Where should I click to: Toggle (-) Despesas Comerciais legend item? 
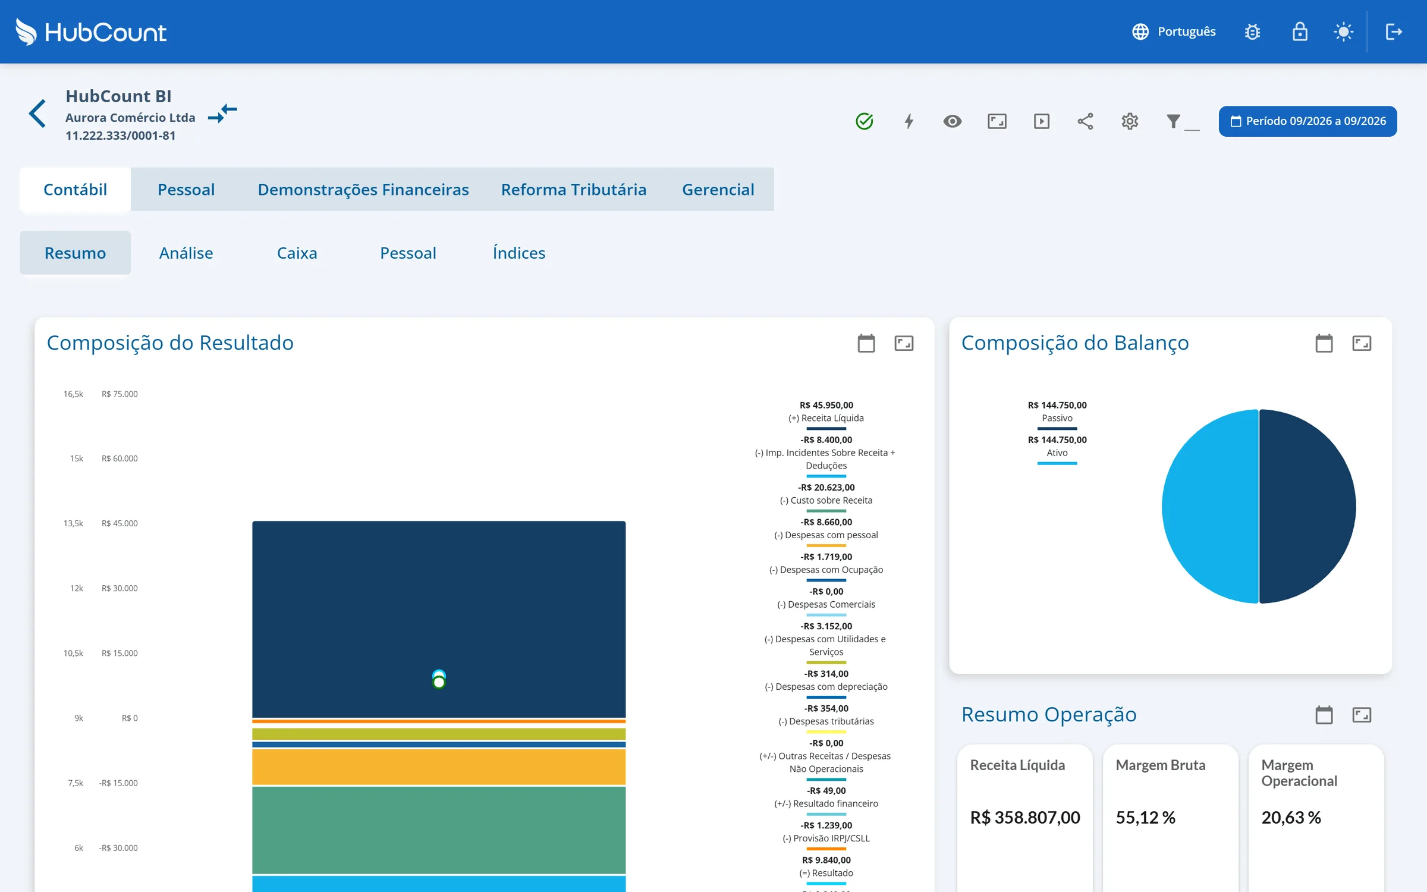(826, 602)
